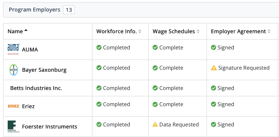Click Completed text in Foerster Instruments row

[116, 125]
